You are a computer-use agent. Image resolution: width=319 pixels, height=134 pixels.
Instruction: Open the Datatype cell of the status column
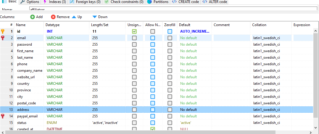click(67, 123)
